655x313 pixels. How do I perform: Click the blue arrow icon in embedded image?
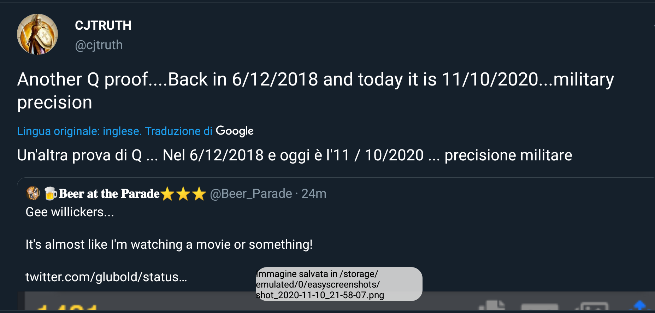[639, 305]
